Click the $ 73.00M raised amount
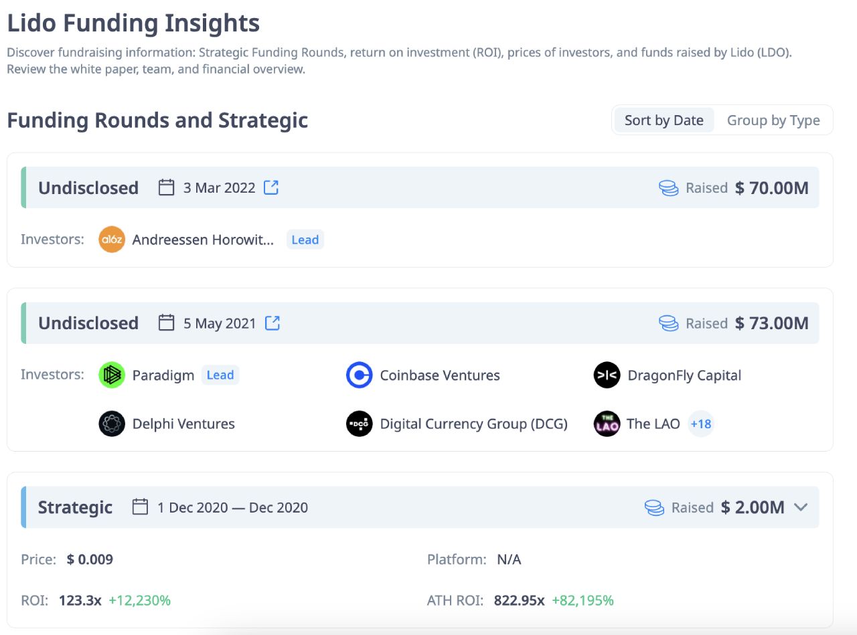This screenshot has height=635, width=857. [x=772, y=323]
